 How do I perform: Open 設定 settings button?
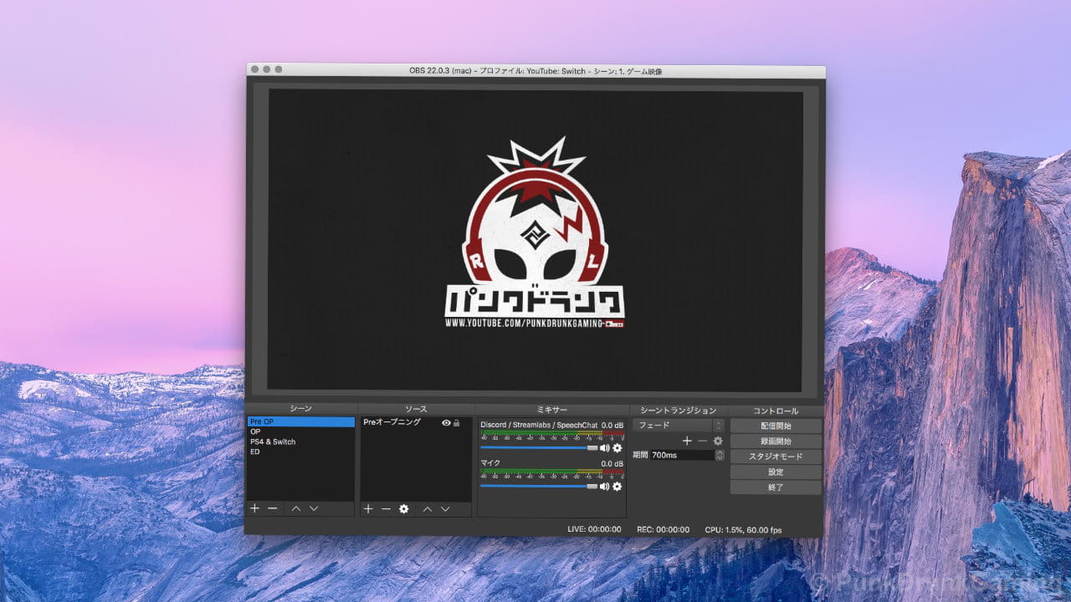[x=776, y=472]
